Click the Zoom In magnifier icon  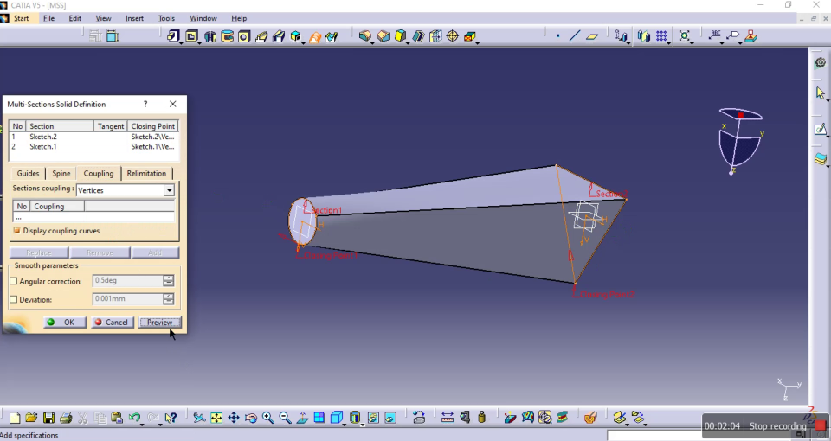click(267, 419)
